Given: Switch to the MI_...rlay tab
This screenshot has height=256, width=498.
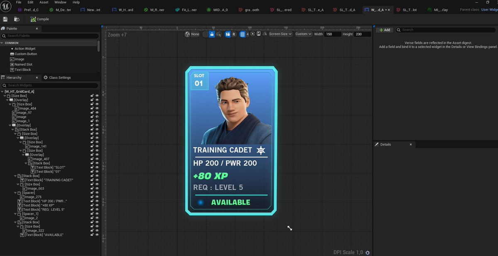Looking at the screenshot, I should 438,10.
